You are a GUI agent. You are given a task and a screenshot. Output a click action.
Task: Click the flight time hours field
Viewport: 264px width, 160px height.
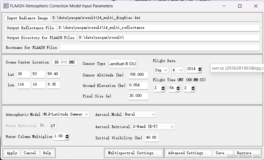(157, 88)
